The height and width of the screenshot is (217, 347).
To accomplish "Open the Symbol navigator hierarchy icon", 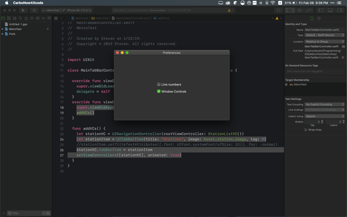I will pos(15,18).
